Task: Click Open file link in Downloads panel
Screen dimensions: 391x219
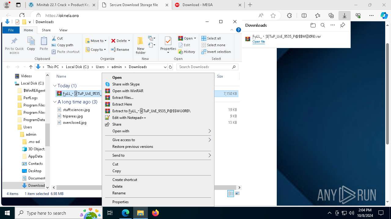Action: 258,42
